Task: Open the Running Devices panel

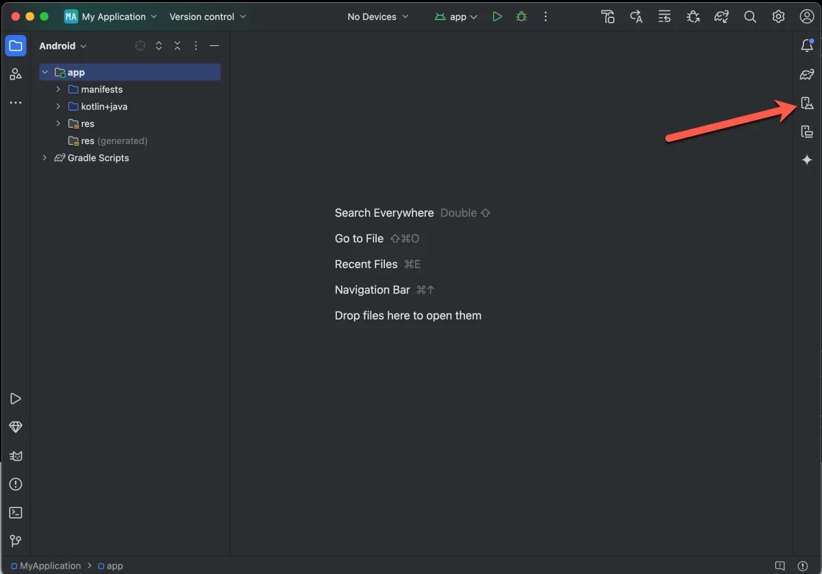Action: (807, 132)
